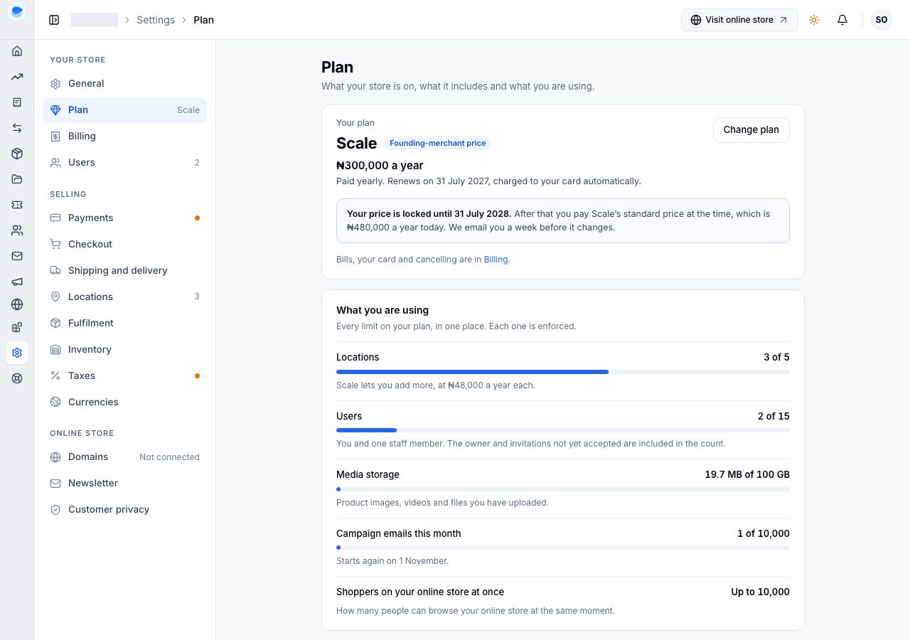Screen dimensions: 910x640
Task: Open Domains settings
Action: click(124, 457)
